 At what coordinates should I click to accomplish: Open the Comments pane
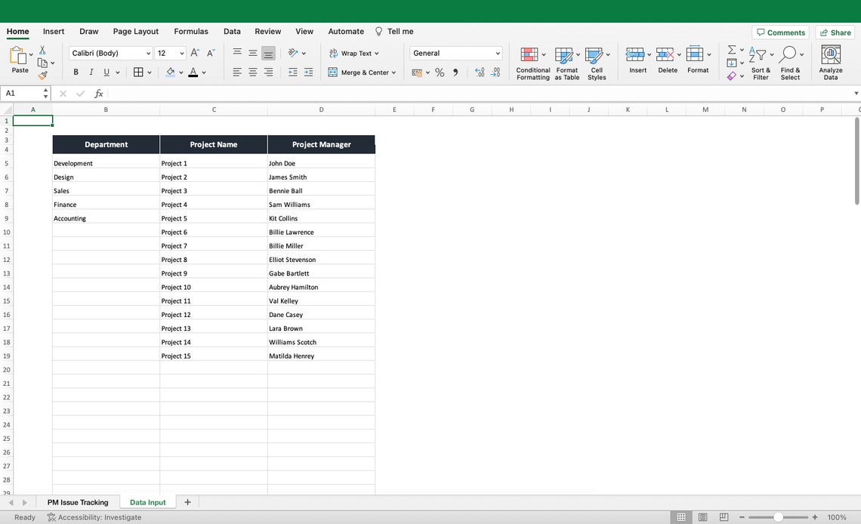click(x=780, y=32)
